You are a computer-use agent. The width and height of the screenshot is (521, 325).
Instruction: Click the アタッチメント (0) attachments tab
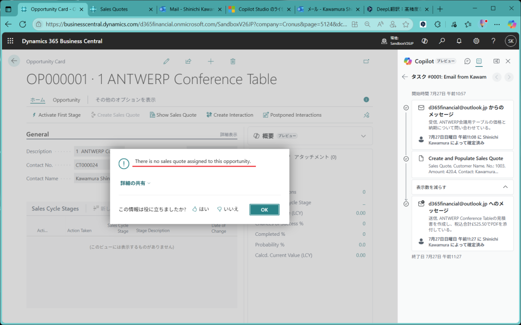[315, 157]
